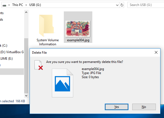The width and height of the screenshot is (164, 118).
Task: Refresh the USB (G:) folder view
Action: pyautogui.click(x=122, y=5)
